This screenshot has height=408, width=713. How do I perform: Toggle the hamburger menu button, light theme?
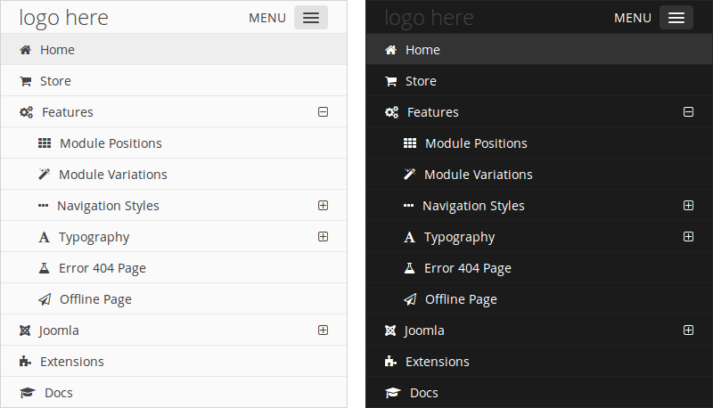pos(311,18)
